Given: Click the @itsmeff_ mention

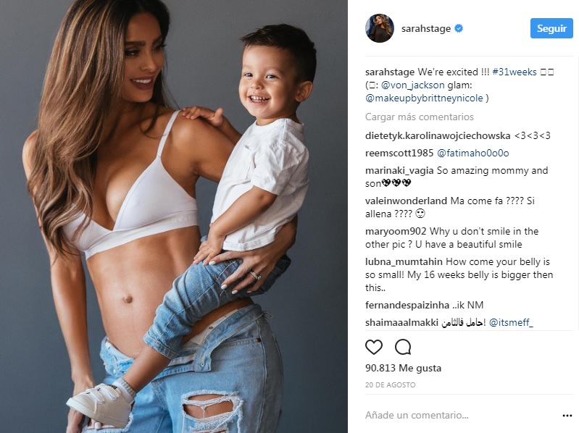Looking at the screenshot, I should pyautogui.click(x=511, y=323).
